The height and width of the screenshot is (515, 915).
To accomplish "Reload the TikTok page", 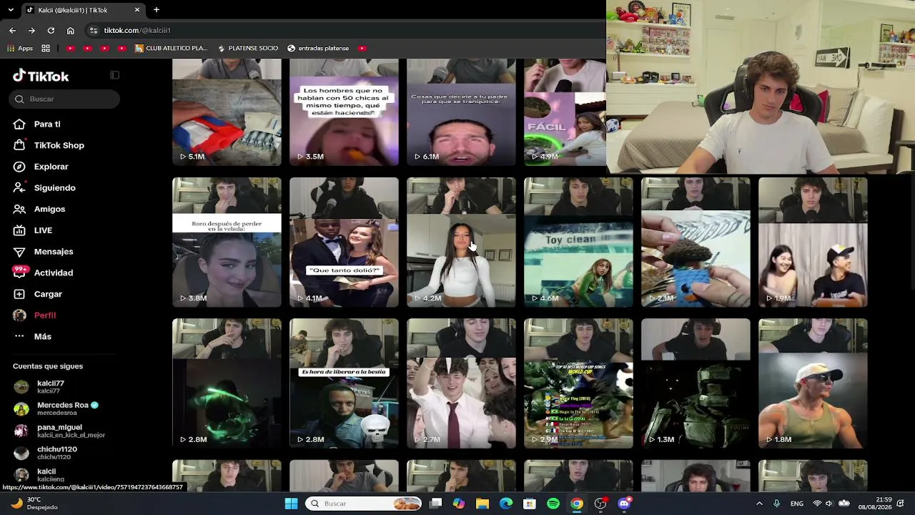I will tap(51, 30).
